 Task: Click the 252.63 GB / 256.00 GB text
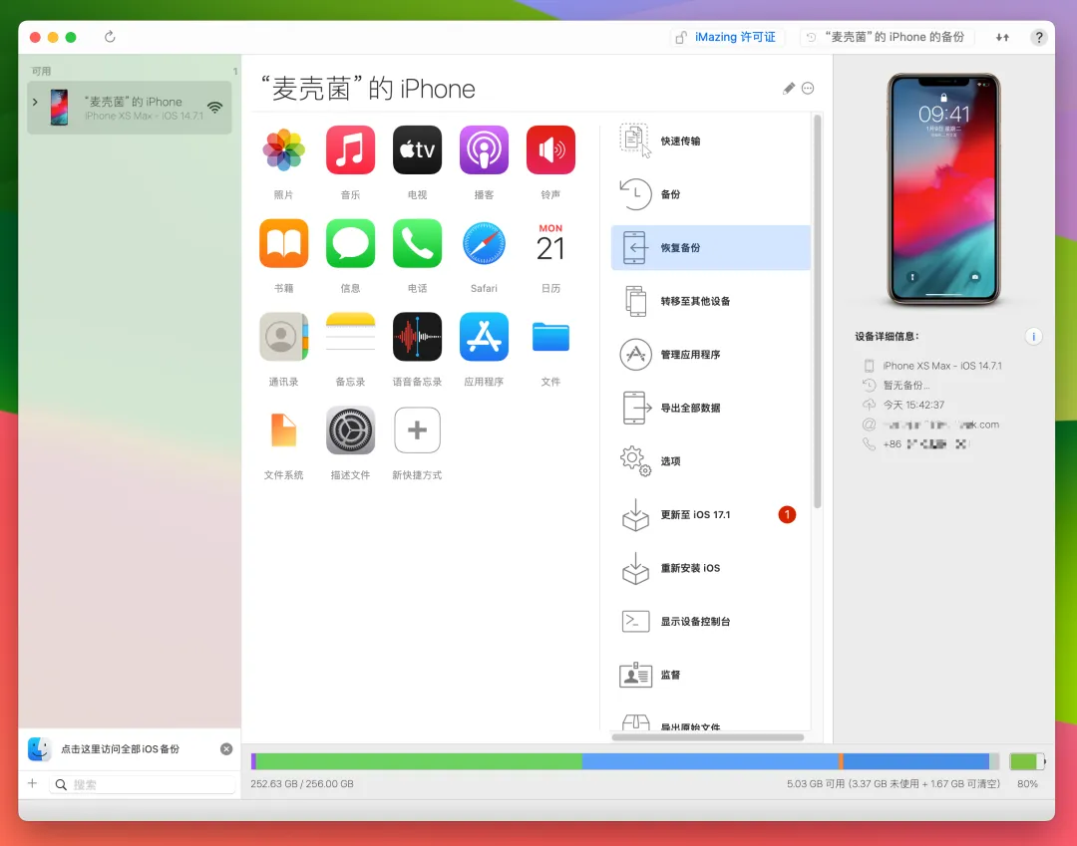click(x=301, y=783)
